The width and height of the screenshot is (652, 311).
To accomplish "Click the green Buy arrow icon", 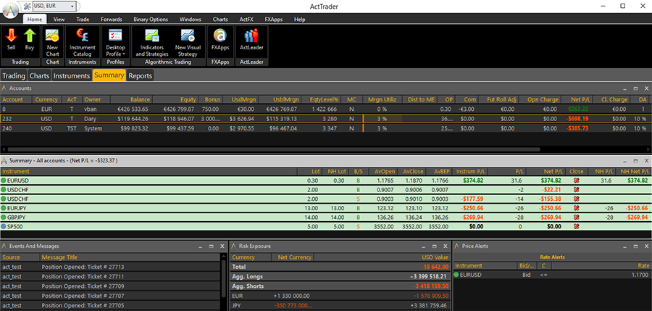I will click(x=30, y=36).
